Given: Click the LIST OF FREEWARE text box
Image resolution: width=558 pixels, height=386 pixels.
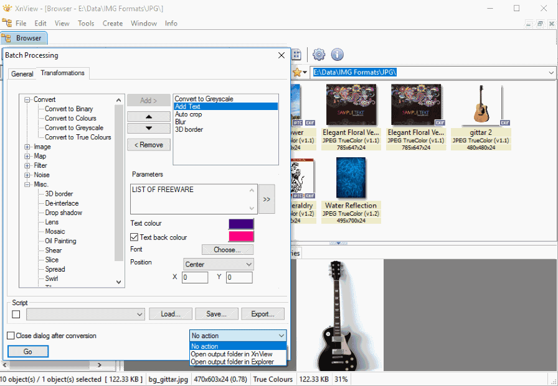Looking at the screenshot, I should [193, 199].
